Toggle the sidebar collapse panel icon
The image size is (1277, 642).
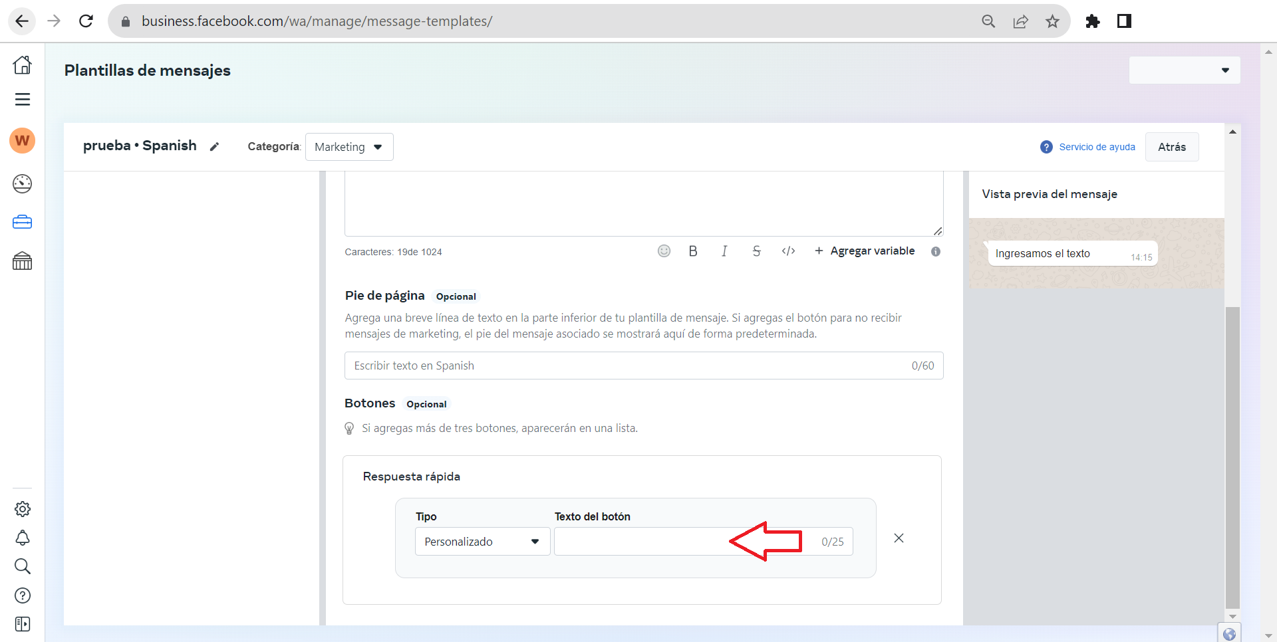coord(23,624)
